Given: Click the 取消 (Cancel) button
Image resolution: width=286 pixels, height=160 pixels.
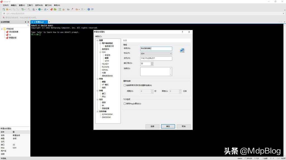Looking at the screenshot, I should click(x=183, y=126).
